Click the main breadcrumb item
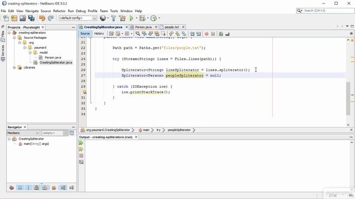Viewport: 355px width, 199px height. (x=146, y=130)
